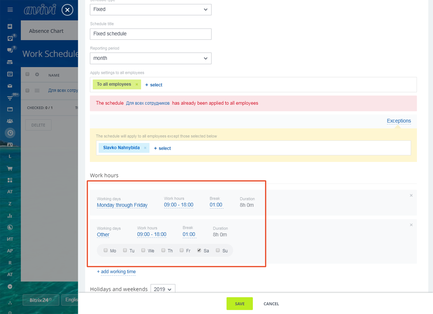Expand the sidebar with the circled chevron icon
433x314 pixels.
click(10, 286)
